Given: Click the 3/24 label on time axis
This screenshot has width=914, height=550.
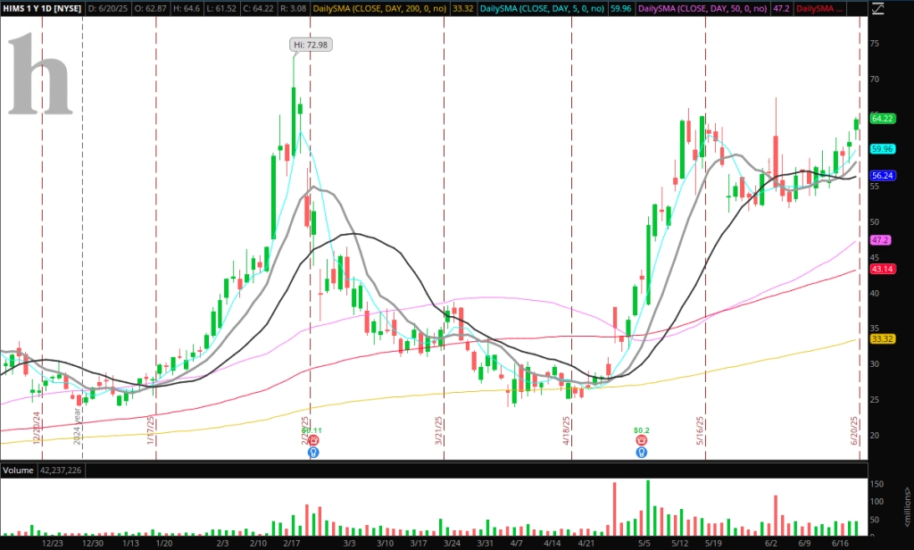Looking at the screenshot, I should click(x=452, y=543).
